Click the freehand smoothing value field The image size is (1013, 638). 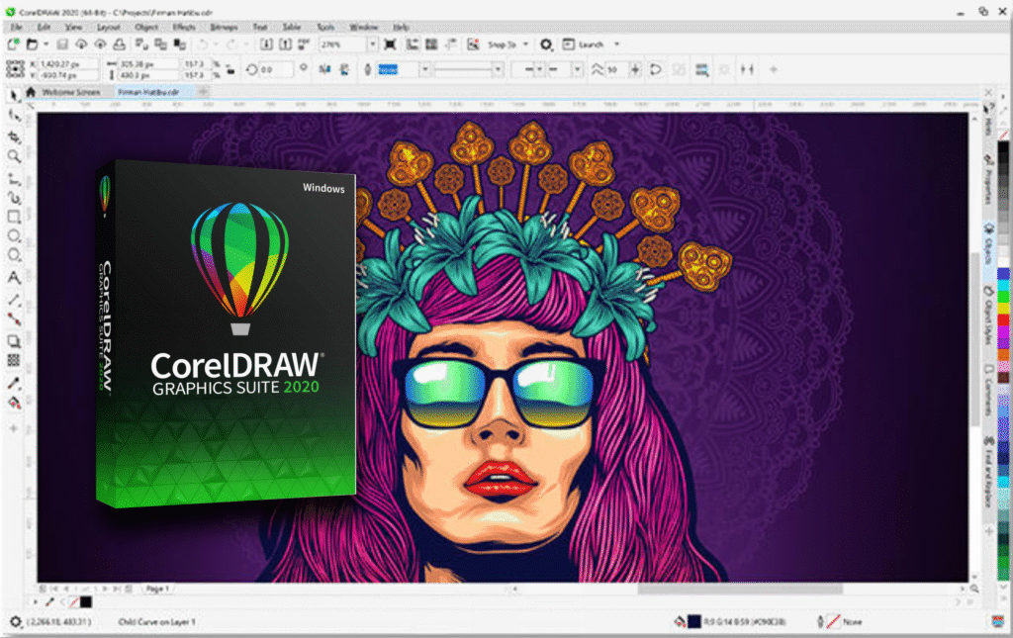click(616, 69)
